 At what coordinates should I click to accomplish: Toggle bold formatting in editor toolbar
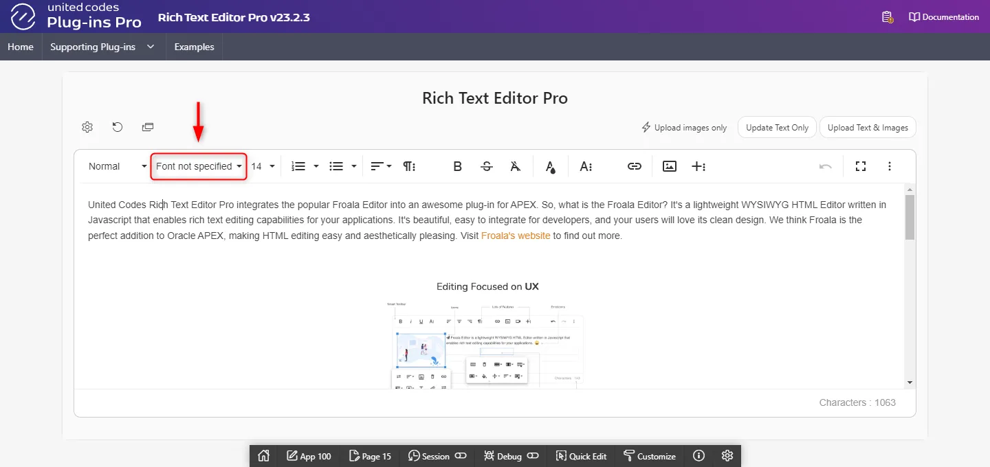457,166
